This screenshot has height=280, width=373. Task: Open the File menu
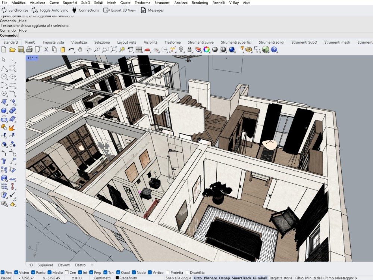point(4,3)
